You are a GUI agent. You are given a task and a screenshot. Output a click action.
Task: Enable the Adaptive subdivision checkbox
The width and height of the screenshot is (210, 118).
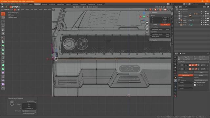179,80
